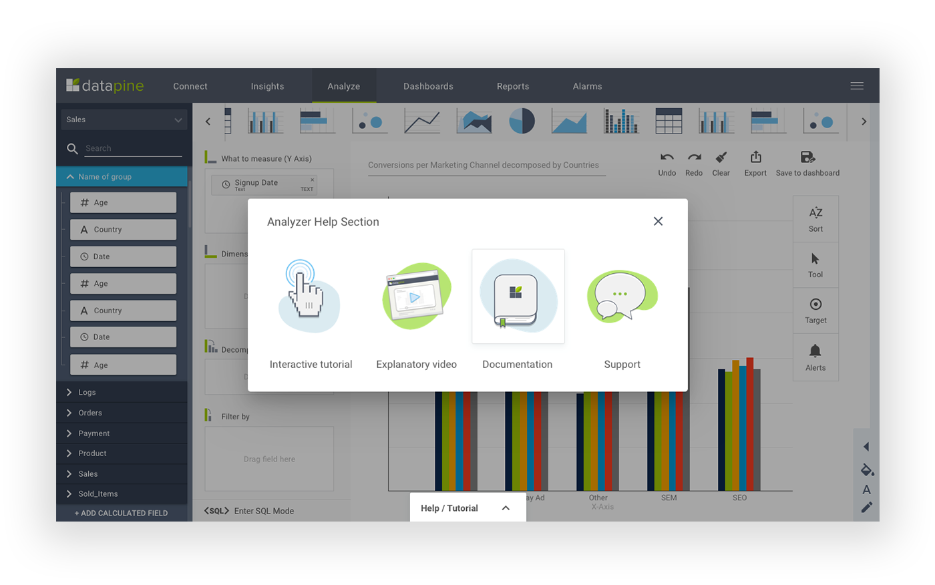Clear the chart with the brush icon
Screen dimensions: 935x585
pyautogui.click(x=721, y=164)
